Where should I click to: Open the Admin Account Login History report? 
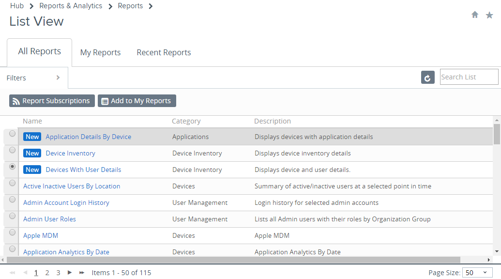coord(66,202)
